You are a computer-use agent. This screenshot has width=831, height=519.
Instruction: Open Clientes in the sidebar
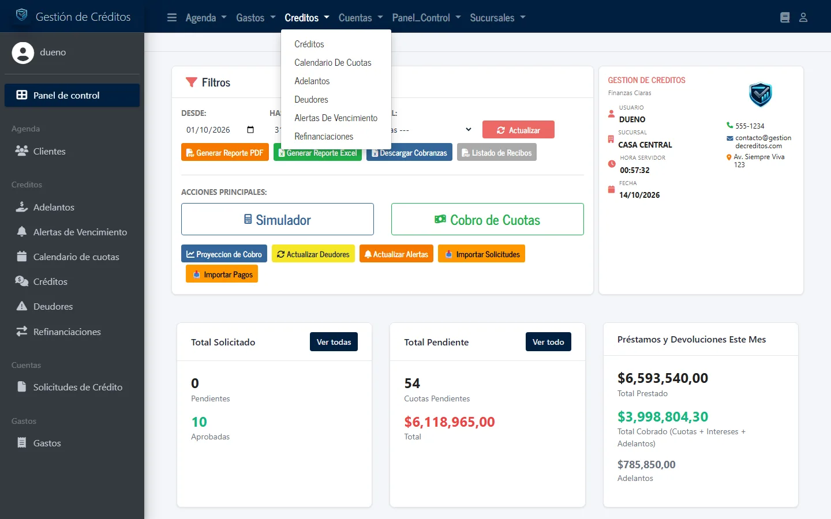click(x=72, y=151)
